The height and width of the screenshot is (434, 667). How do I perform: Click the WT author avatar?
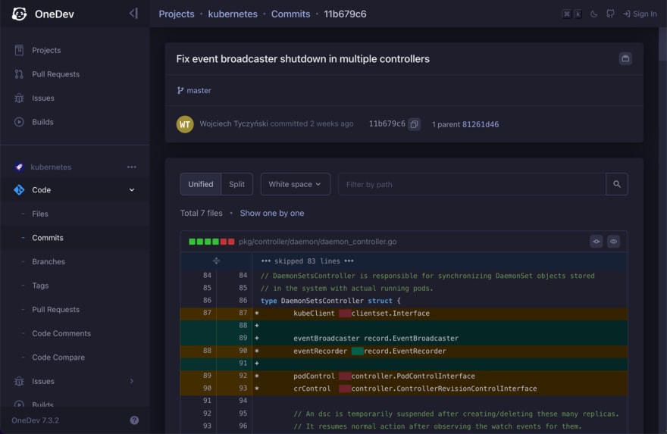click(185, 124)
